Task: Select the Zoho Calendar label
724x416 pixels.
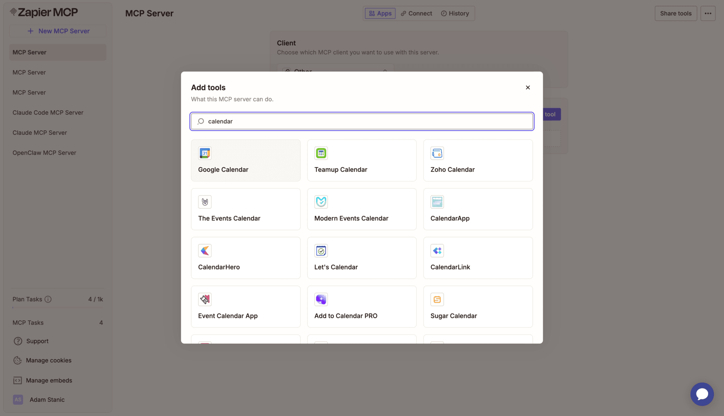Action: (x=452, y=169)
